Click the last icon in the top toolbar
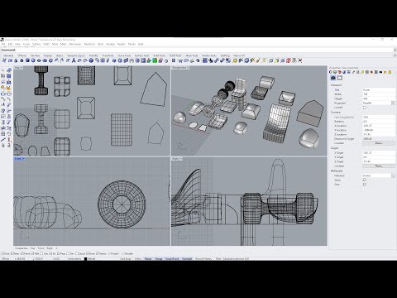The width and height of the screenshot is (397, 298). pos(300,60)
